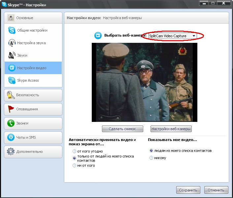Click the webcam icon beside Выбрать веб-камеру
This screenshot has height=198, width=233.
click(98, 36)
